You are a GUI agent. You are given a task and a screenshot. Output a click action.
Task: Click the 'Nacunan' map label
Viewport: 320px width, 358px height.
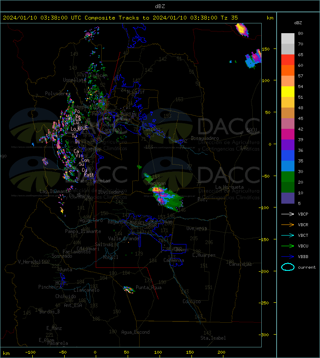pos(157,183)
